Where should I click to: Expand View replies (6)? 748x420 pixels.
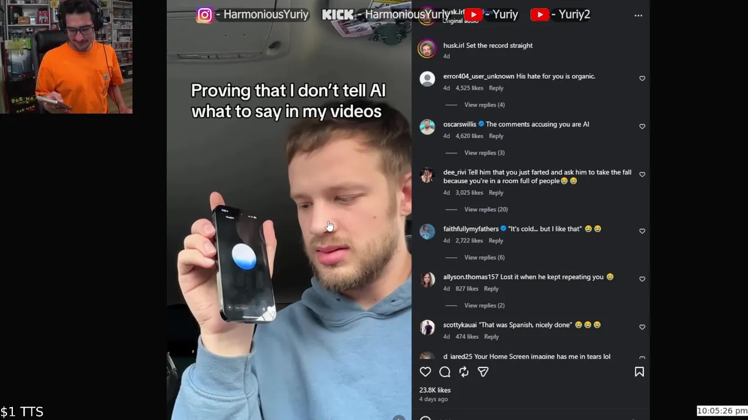click(484, 257)
